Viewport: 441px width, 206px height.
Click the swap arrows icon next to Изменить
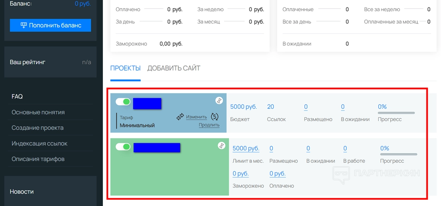click(x=180, y=117)
